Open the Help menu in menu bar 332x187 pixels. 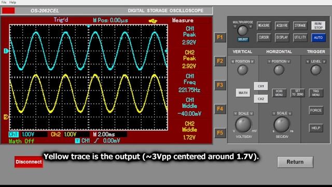(12, 2)
